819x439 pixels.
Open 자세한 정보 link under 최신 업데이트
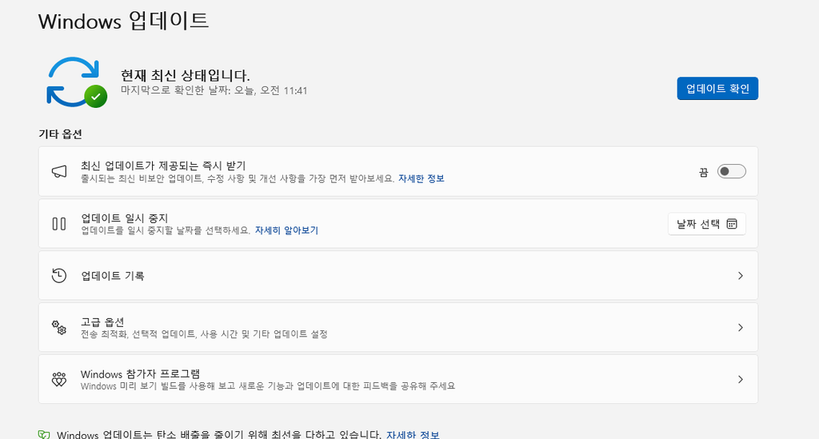click(x=421, y=178)
